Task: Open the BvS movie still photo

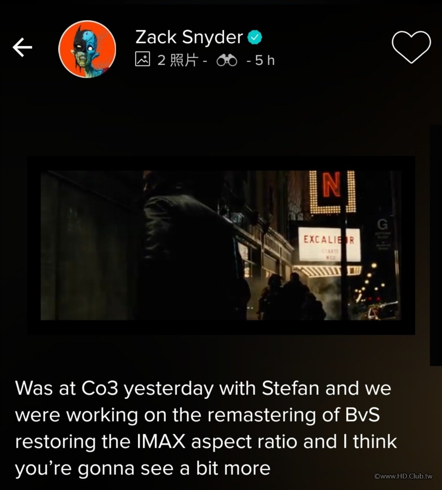Action: click(x=221, y=245)
